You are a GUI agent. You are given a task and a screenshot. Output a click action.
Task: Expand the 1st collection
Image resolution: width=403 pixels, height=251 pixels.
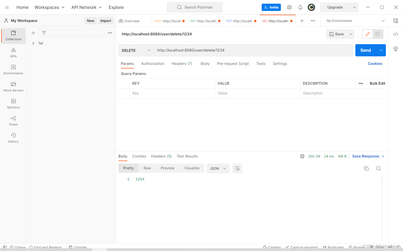pyautogui.click(x=33, y=43)
